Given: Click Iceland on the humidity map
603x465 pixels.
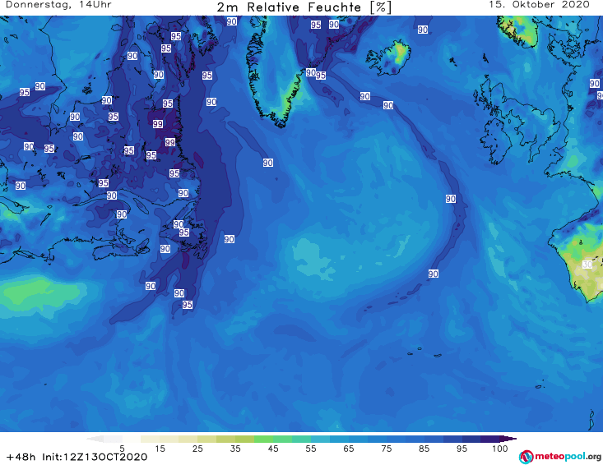Looking at the screenshot, I should (x=388, y=58).
